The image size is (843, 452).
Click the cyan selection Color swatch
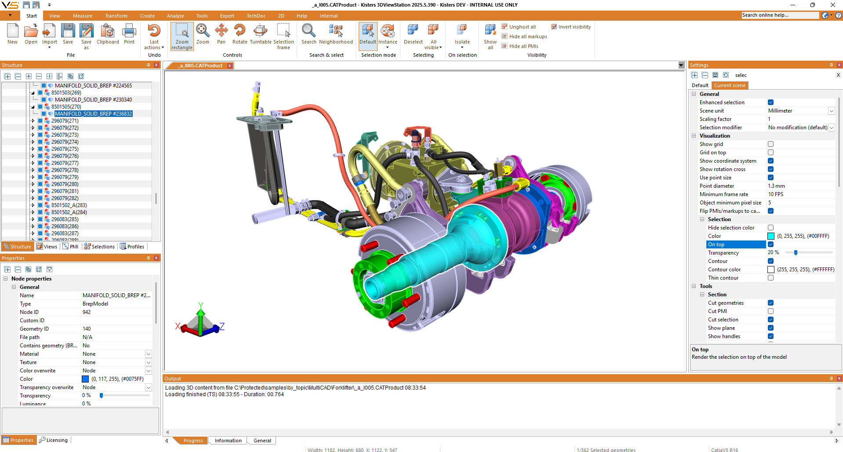[771, 236]
